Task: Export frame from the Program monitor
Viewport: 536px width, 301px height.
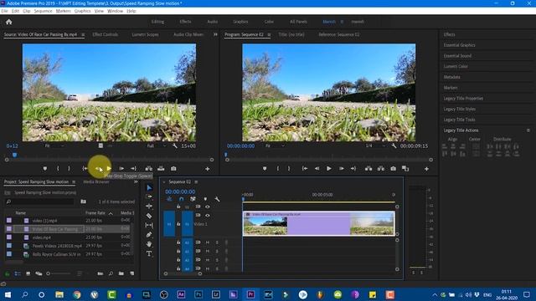Action: [393, 169]
